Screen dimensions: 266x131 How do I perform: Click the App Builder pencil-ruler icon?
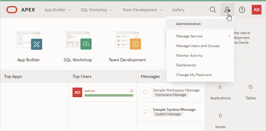(36, 44)
